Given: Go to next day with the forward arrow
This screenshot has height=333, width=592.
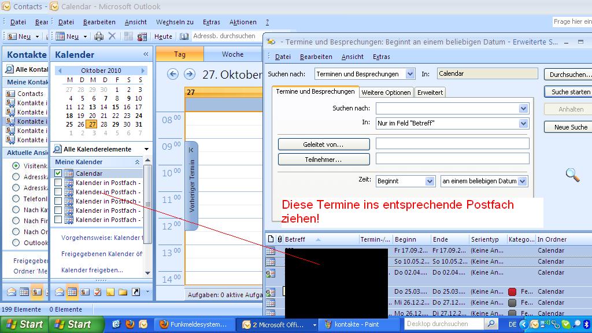Looking at the screenshot, I should click(x=190, y=74).
